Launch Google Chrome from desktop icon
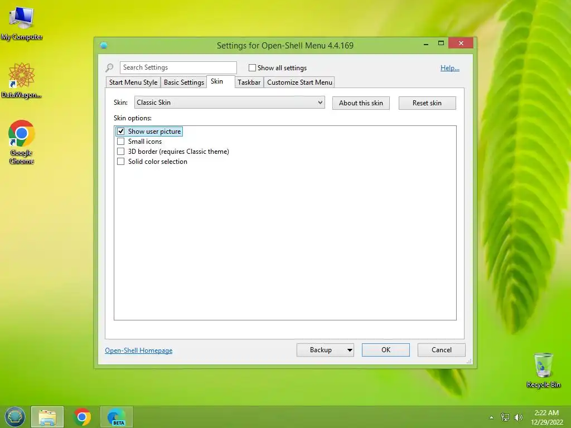 (x=22, y=142)
